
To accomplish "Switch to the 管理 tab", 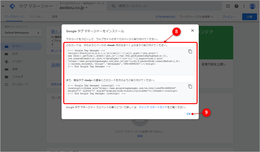I will pos(55,17).
